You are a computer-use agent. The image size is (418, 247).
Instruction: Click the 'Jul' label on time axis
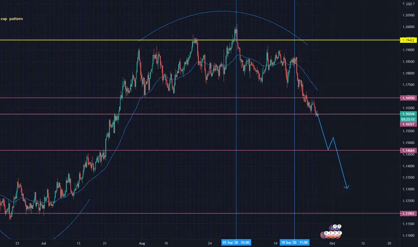click(x=44, y=243)
